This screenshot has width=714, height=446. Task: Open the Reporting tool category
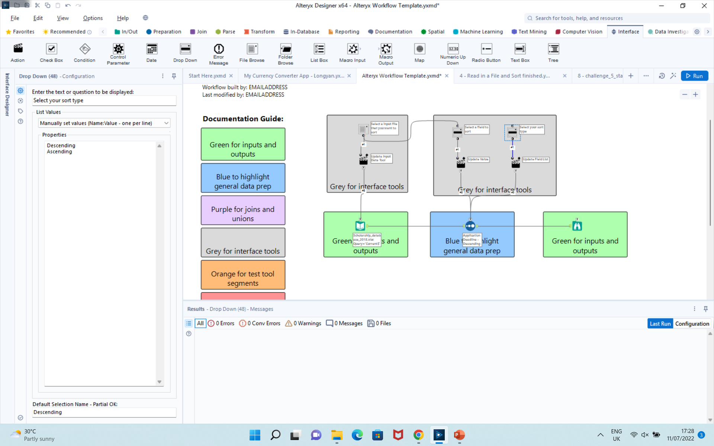click(344, 32)
